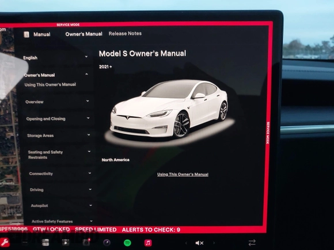Switch to the Owner's Manual tab
The image size is (334, 250).
[x=83, y=34]
